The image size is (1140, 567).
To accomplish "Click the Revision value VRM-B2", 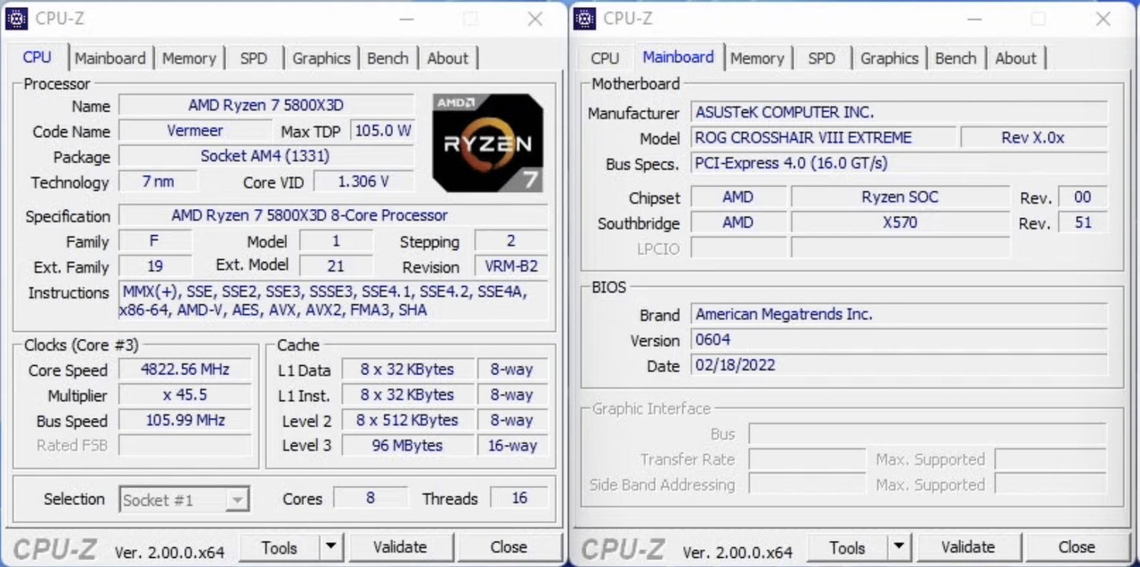I will pyautogui.click(x=511, y=266).
